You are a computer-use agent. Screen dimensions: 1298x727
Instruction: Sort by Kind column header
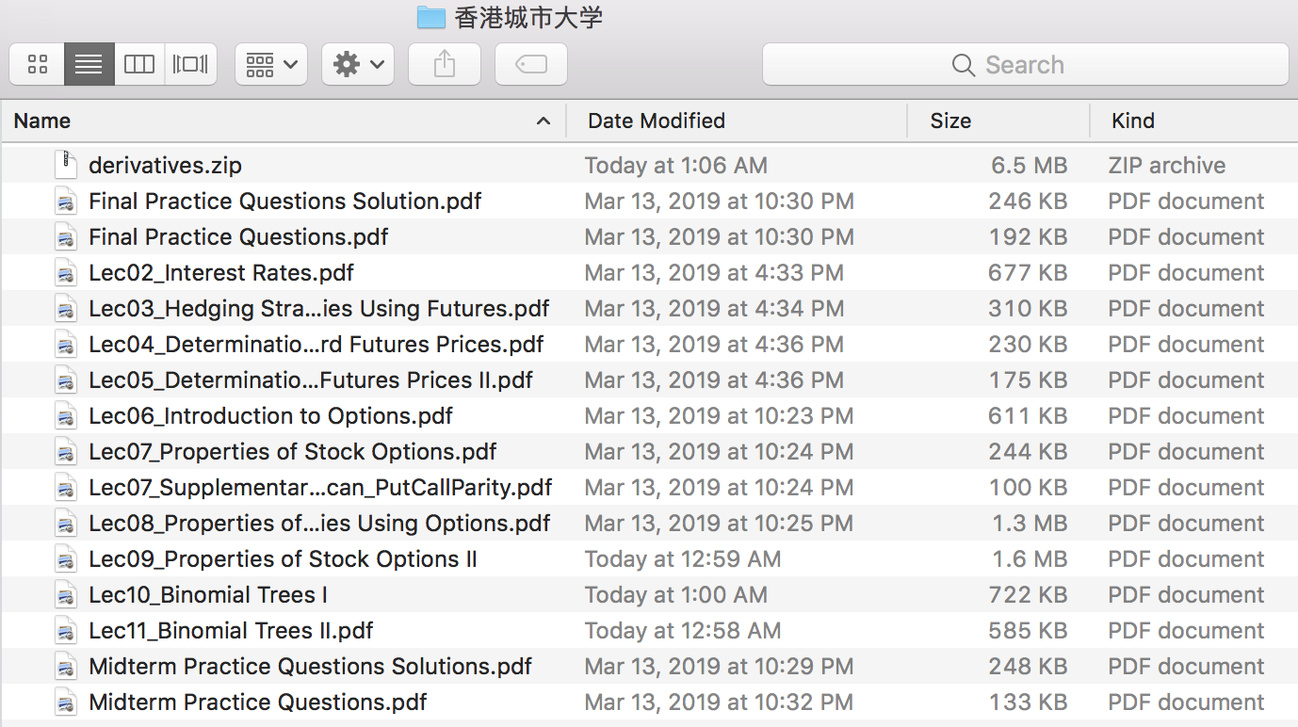pyautogui.click(x=1192, y=121)
